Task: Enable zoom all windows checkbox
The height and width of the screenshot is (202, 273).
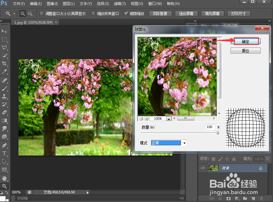Action: 93,14
